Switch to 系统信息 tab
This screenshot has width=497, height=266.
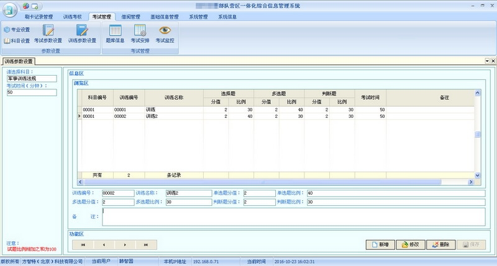pos(227,17)
